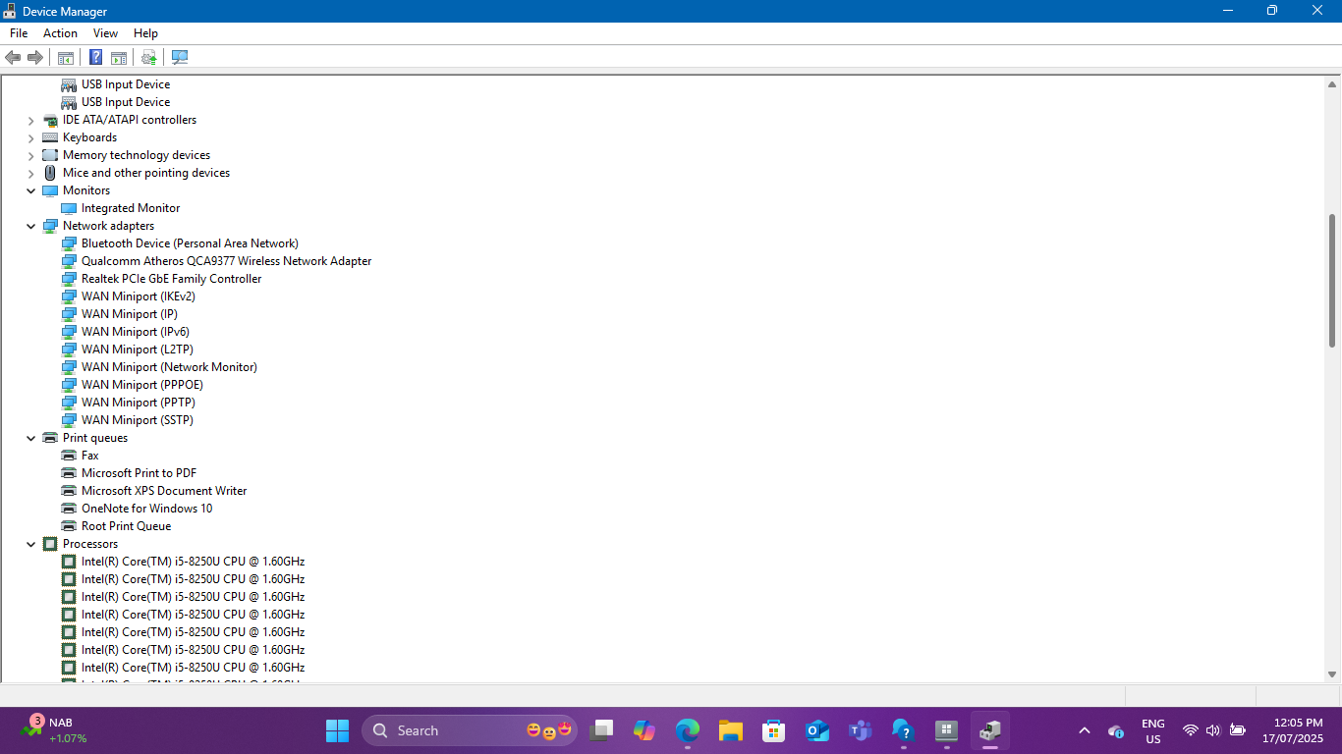Click adapter icon beside WAN Miniport (IPv6)
1342x754 pixels.
pyautogui.click(x=69, y=332)
